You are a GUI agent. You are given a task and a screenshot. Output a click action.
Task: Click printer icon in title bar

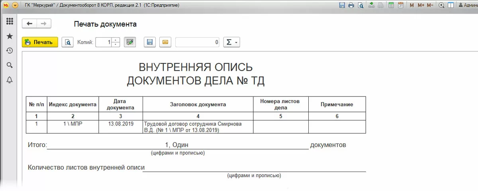(351, 6)
